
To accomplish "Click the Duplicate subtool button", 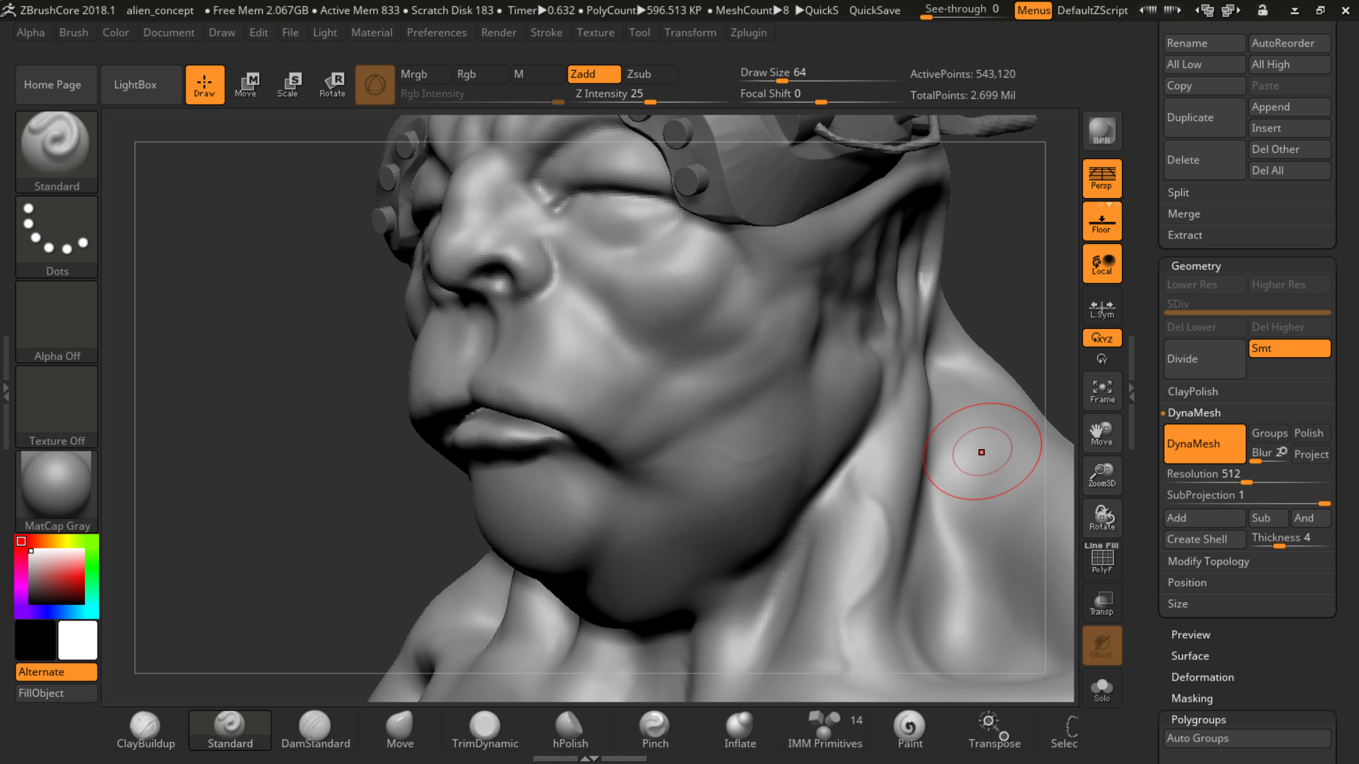I will 1205,117.
